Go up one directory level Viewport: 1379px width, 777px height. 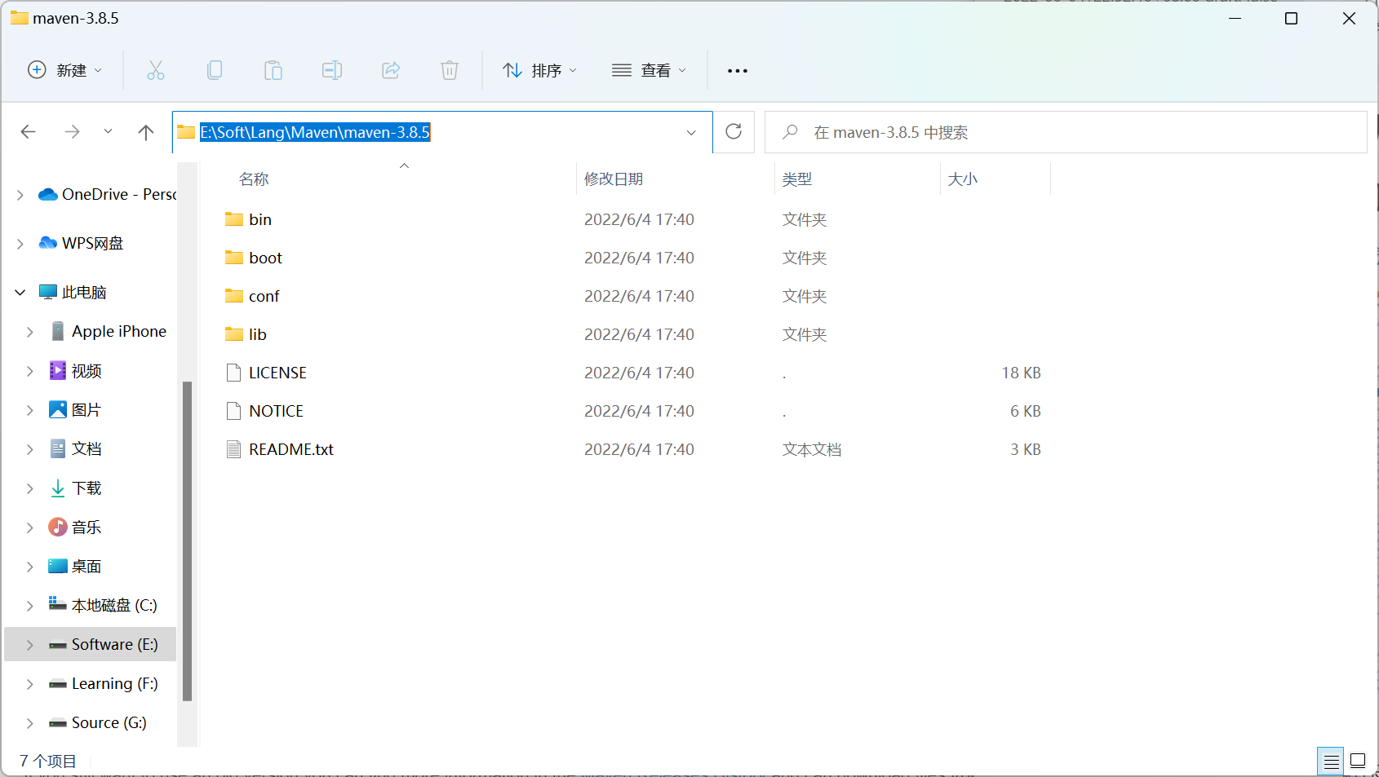click(x=146, y=132)
